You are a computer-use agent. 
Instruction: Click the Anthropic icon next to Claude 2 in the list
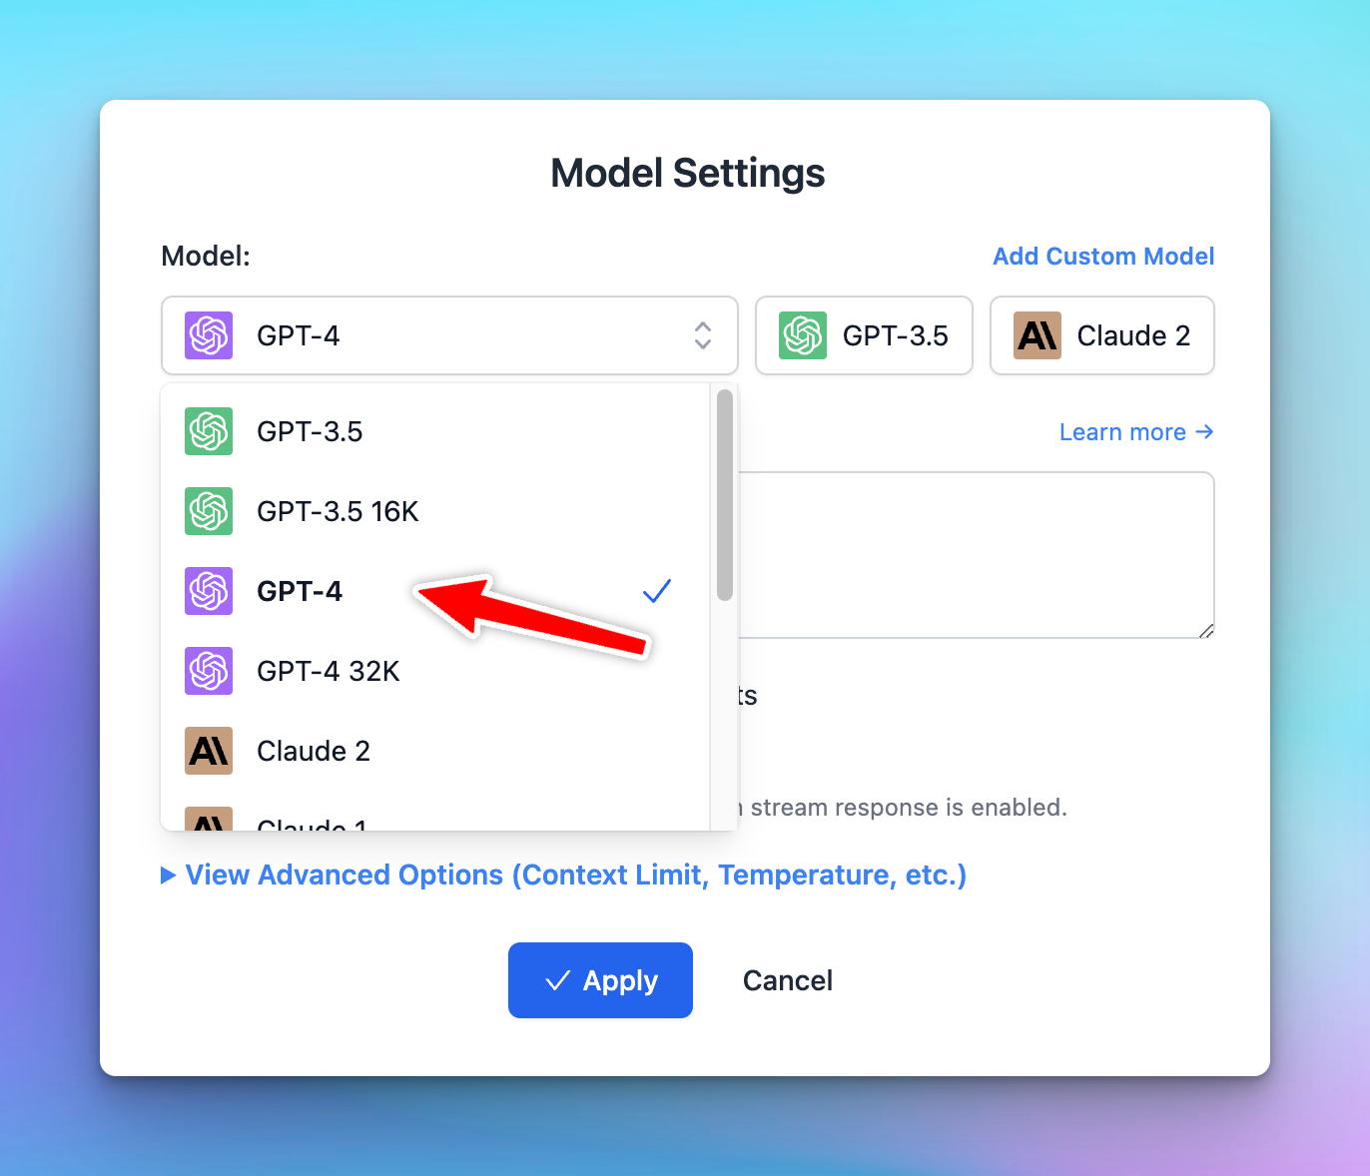[208, 751]
